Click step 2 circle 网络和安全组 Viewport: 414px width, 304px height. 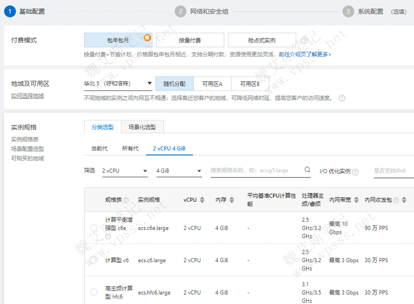tap(181, 11)
